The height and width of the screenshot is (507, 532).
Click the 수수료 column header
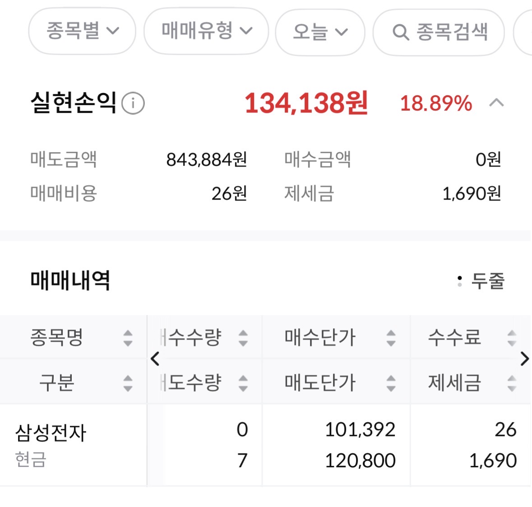455,337
